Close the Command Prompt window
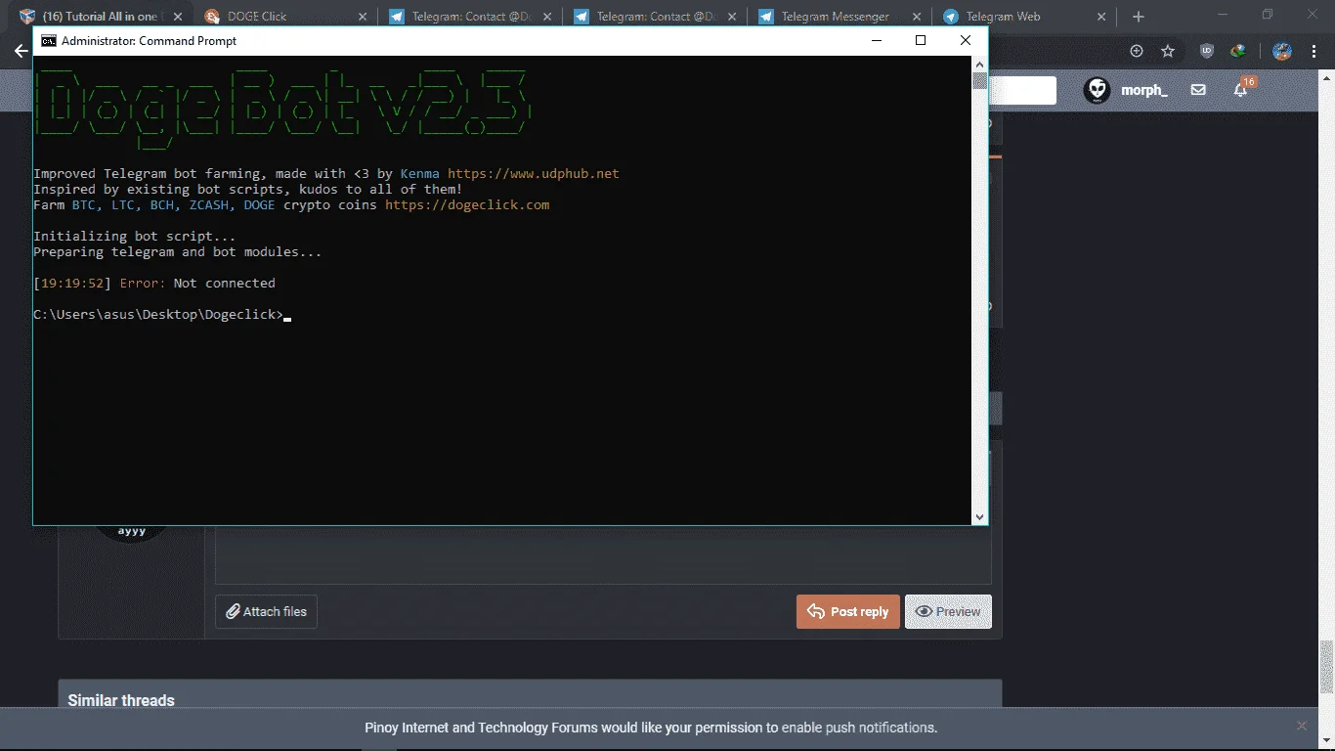1335x751 pixels. tap(966, 40)
